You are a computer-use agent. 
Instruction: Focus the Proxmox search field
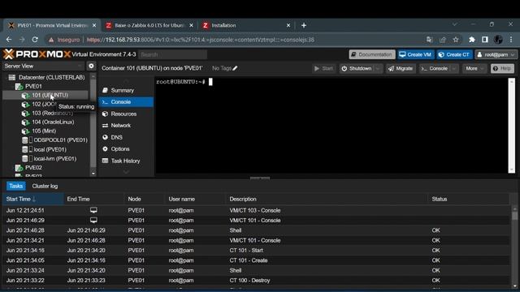(x=173, y=54)
